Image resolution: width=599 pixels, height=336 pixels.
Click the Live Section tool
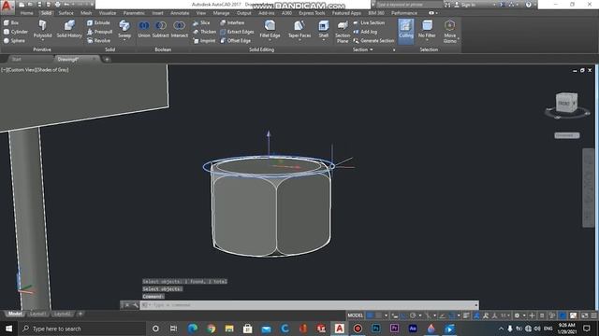tap(369, 22)
